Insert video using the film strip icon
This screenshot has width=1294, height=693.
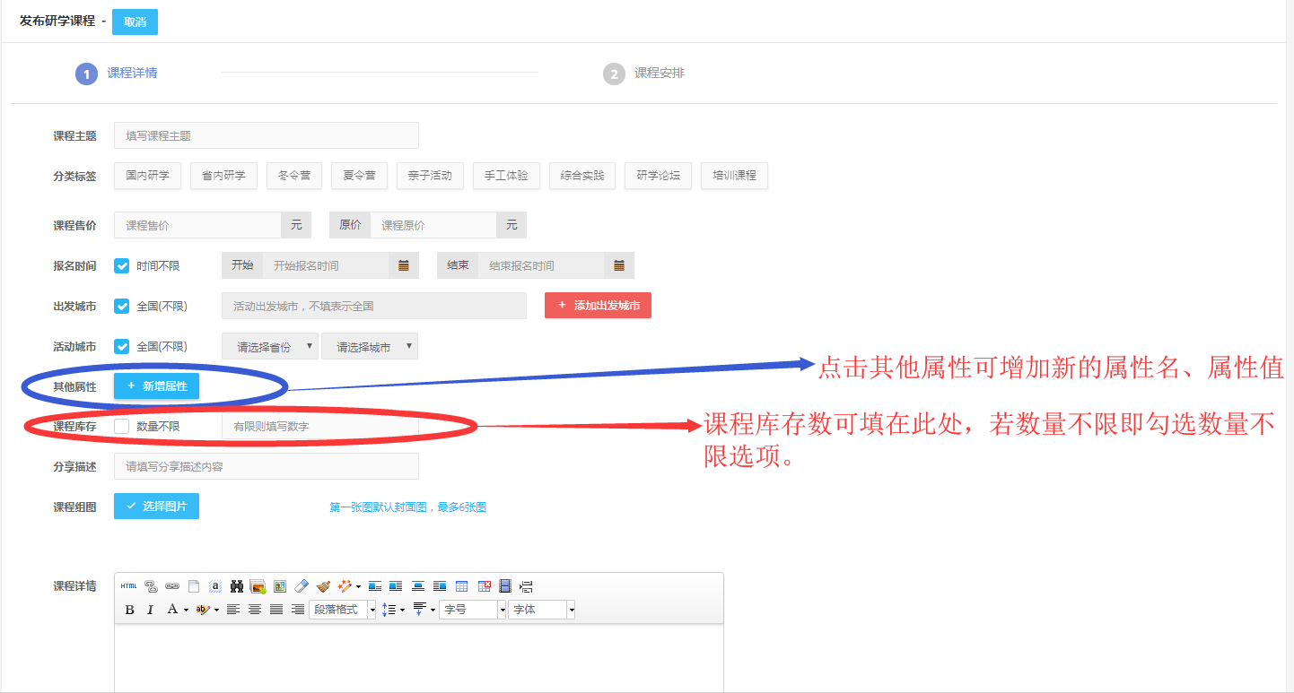click(505, 586)
